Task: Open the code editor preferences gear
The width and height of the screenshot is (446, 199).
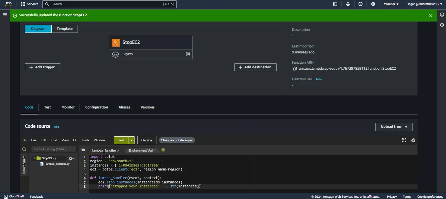Action: click(x=413, y=140)
